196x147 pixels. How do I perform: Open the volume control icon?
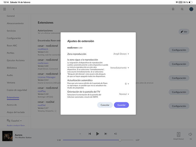190,134
